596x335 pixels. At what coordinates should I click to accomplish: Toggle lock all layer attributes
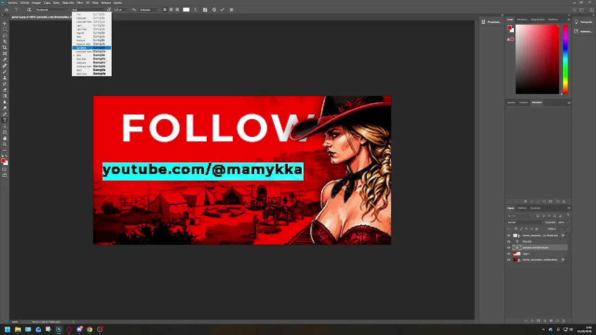pos(536,229)
